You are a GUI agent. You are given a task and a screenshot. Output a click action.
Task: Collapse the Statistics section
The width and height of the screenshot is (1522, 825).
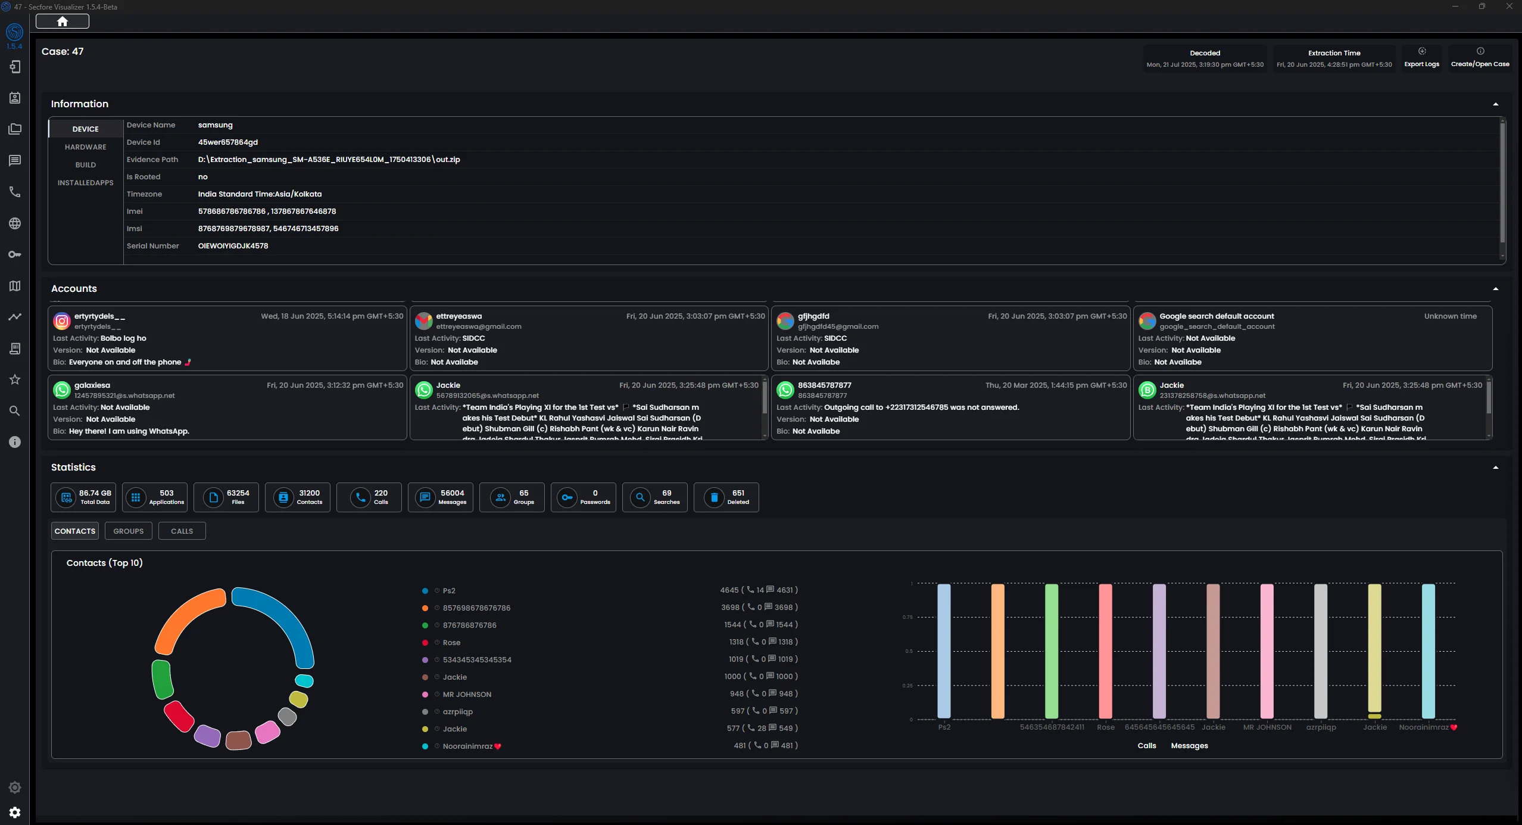1495,468
